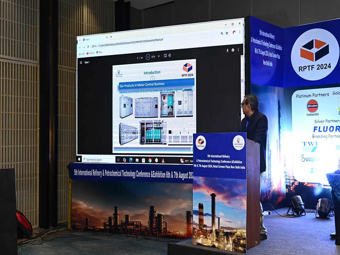Image resolution: width=340 pixels, height=255 pixels.
Task: Open the 29°C weather widget
Action: (187, 161)
